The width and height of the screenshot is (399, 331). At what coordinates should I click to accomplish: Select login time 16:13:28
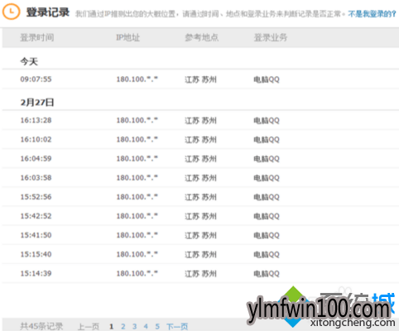pos(36,120)
